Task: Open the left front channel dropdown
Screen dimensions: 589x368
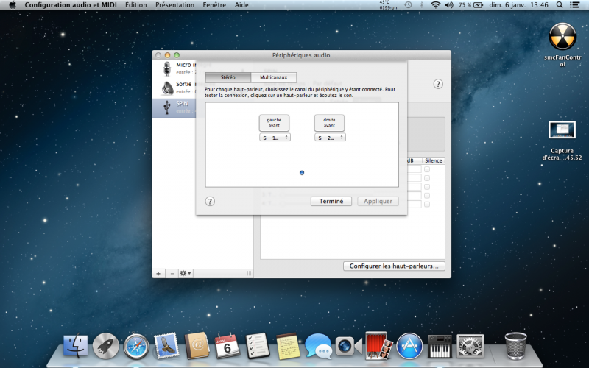Action: pos(275,138)
